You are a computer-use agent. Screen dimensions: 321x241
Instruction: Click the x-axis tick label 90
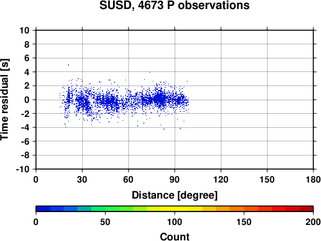(x=175, y=179)
